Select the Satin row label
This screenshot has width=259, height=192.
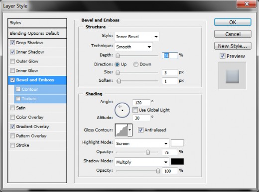21,108
